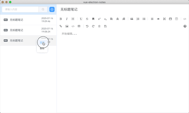The image size is (189, 113).
Task: Insert an image
Action: (67, 26)
